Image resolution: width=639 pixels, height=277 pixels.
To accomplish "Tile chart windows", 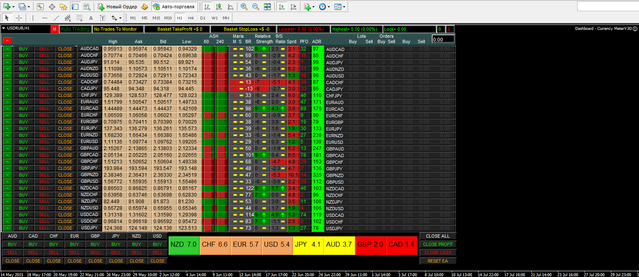I will [267, 7].
